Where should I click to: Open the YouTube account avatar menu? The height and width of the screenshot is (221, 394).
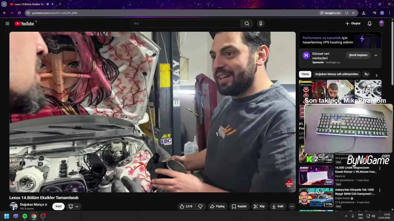click(381, 24)
